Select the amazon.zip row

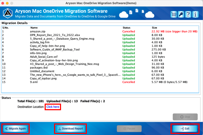(x=100, y=31)
